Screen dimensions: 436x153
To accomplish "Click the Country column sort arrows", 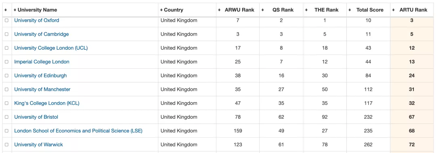I will click(x=161, y=10).
